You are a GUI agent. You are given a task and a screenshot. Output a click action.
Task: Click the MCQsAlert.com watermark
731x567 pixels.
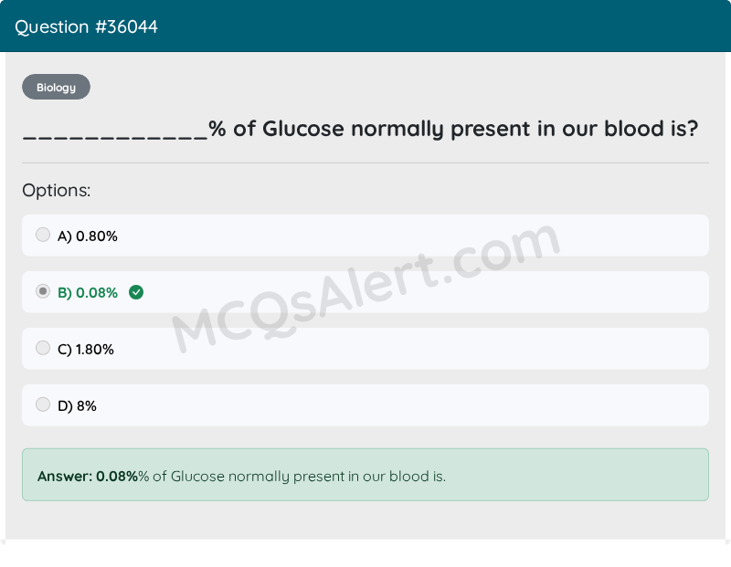tap(366, 289)
